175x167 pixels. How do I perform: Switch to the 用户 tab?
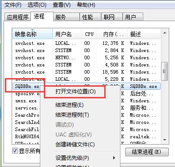click(133, 17)
